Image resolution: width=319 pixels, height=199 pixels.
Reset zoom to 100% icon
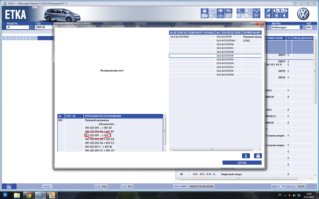click(x=26, y=38)
